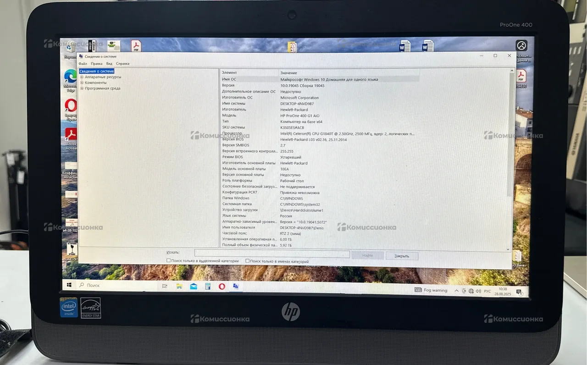
Task: Open the network tray icon
Action: pyautogui.click(x=471, y=291)
